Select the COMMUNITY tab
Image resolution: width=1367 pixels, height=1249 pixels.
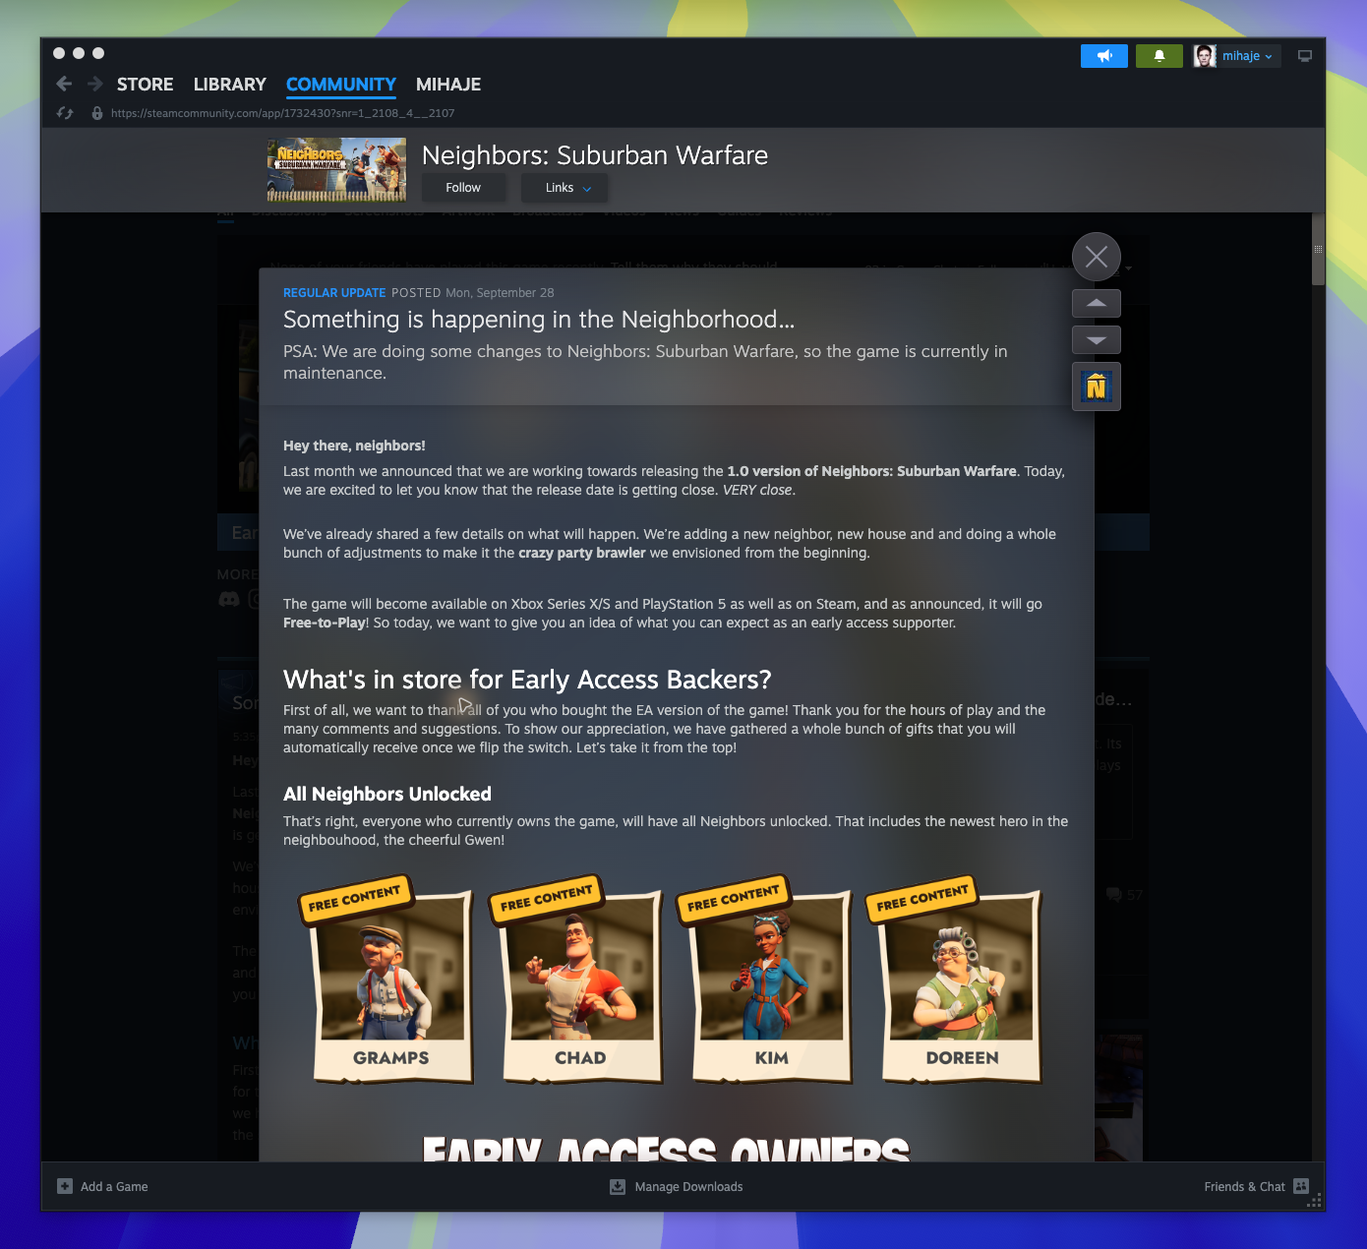tap(341, 85)
